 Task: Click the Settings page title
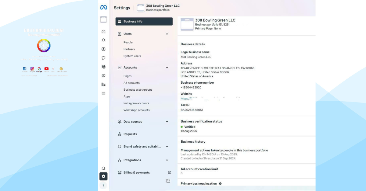[x=122, y=8]
